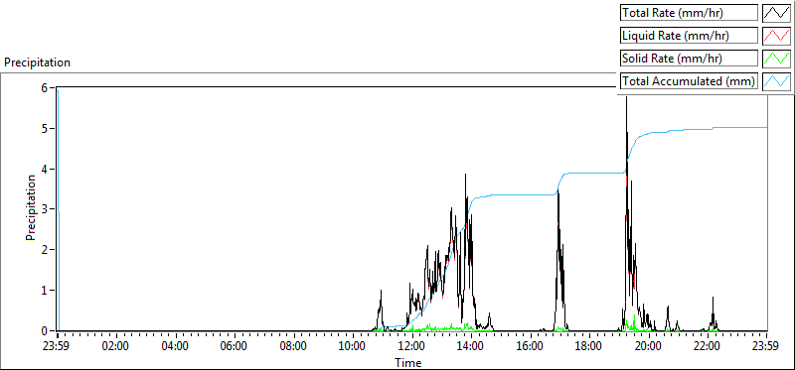Viewport: 795px width, 370px height.
Task: Click the Solid Rate green line swatch
Action: (x=776, y=59)
